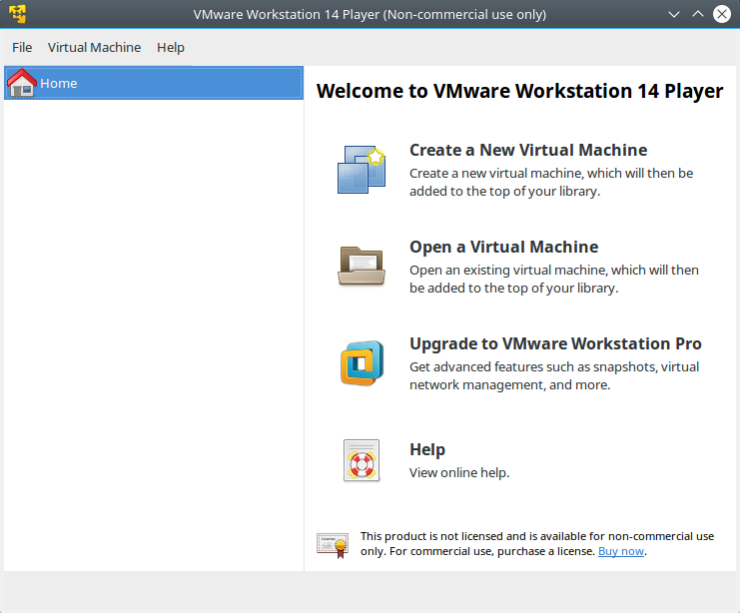The image size is (740, 613).
Task: Minimize the VMware Player window
Action: pyautogui.click(x=674, y=14)
